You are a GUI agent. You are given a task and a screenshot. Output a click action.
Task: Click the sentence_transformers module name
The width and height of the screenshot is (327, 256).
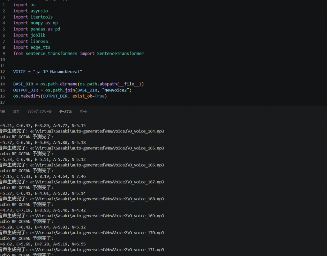51,53
